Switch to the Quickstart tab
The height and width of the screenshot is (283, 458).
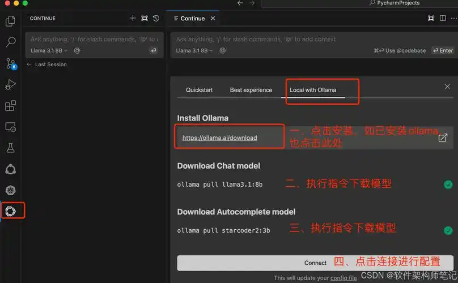(x=199, y=90)
